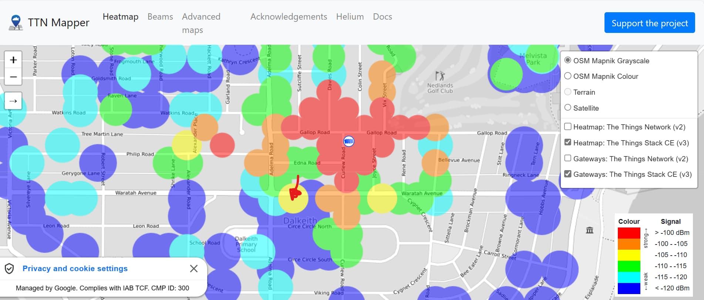The width and height of the screenshot is (704, 300).
Task: Open the Heatmap tab
Action: click(121, 17)
